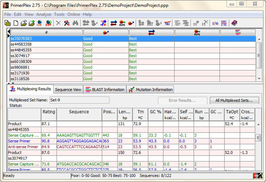Open the Help menu

87,15
